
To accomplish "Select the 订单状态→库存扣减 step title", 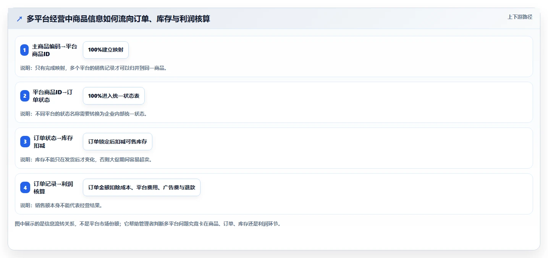I will (x=53, y=142).
